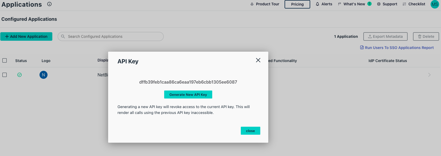Click Generate New API Key

pyautogui.click(x=188, y=95)
